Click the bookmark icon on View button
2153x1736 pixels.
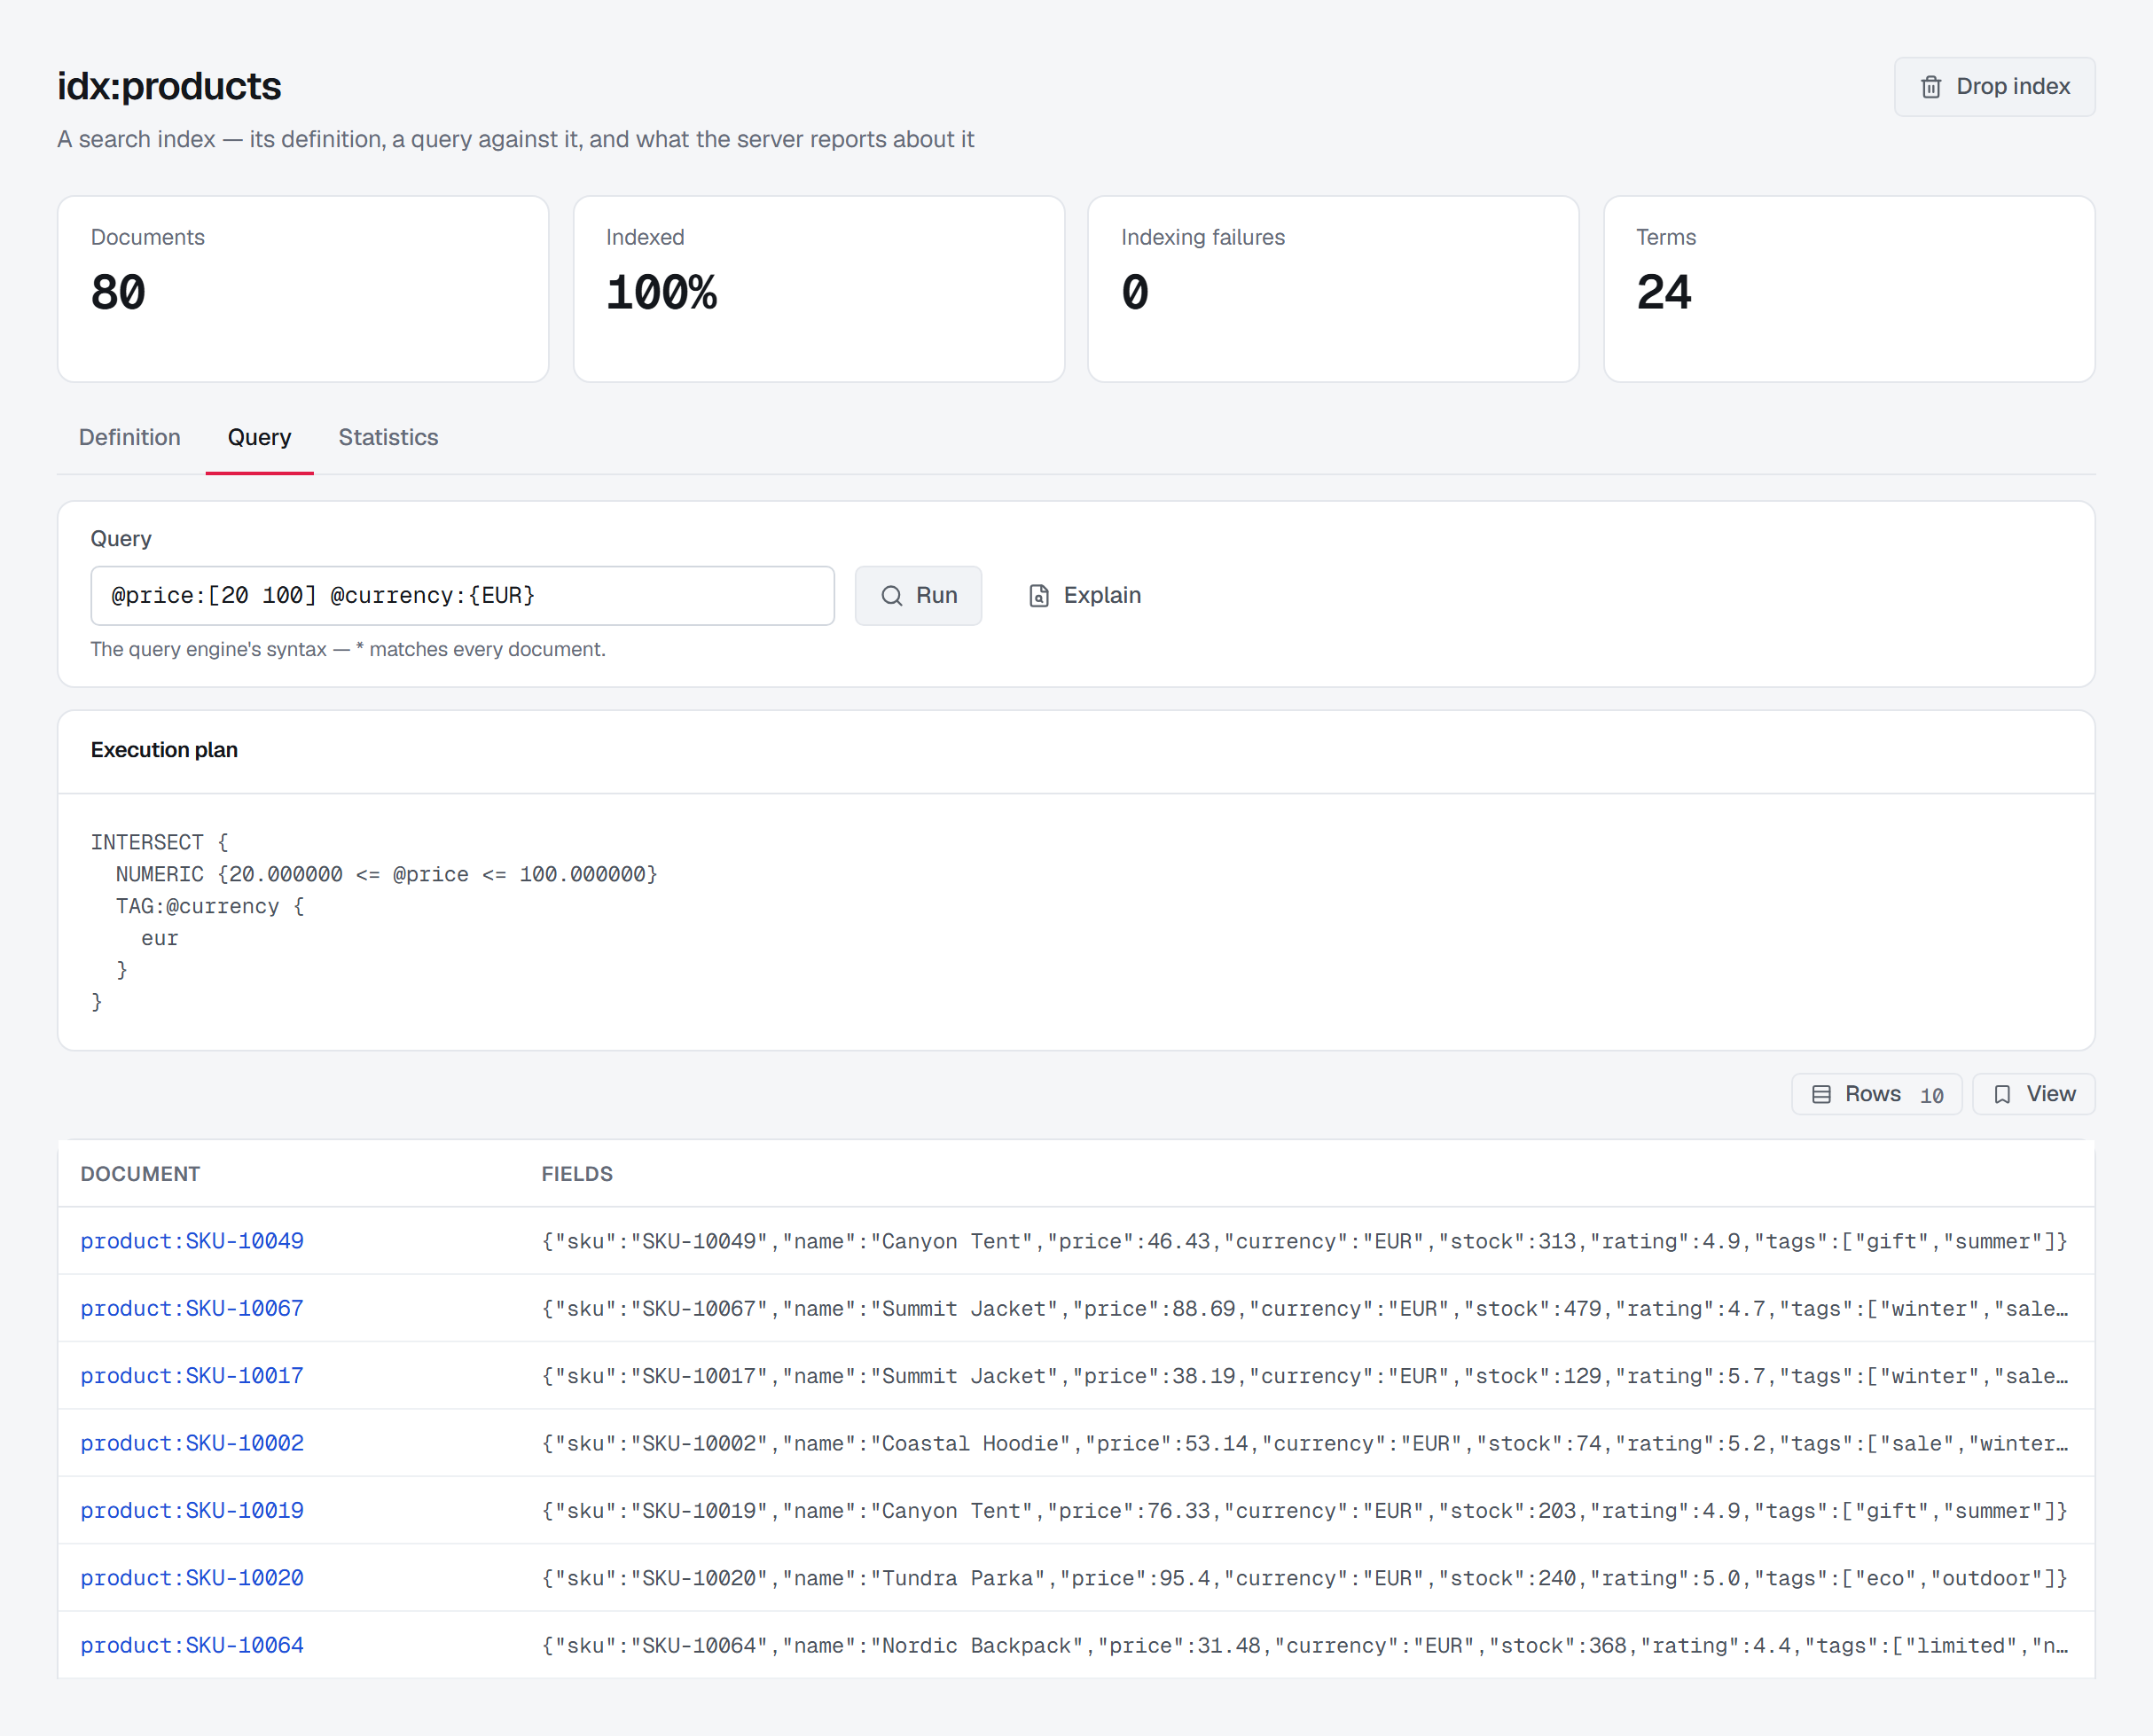[2002, 1094]
